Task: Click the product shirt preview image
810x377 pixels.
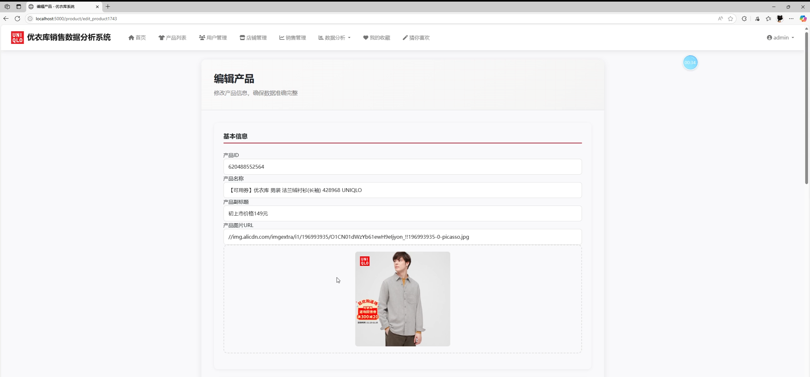Action: coord(402,299)
